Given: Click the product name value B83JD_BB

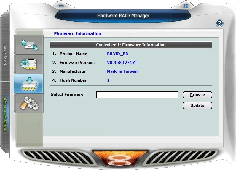Looking at the screenshot, I should (x=117, y=54).
